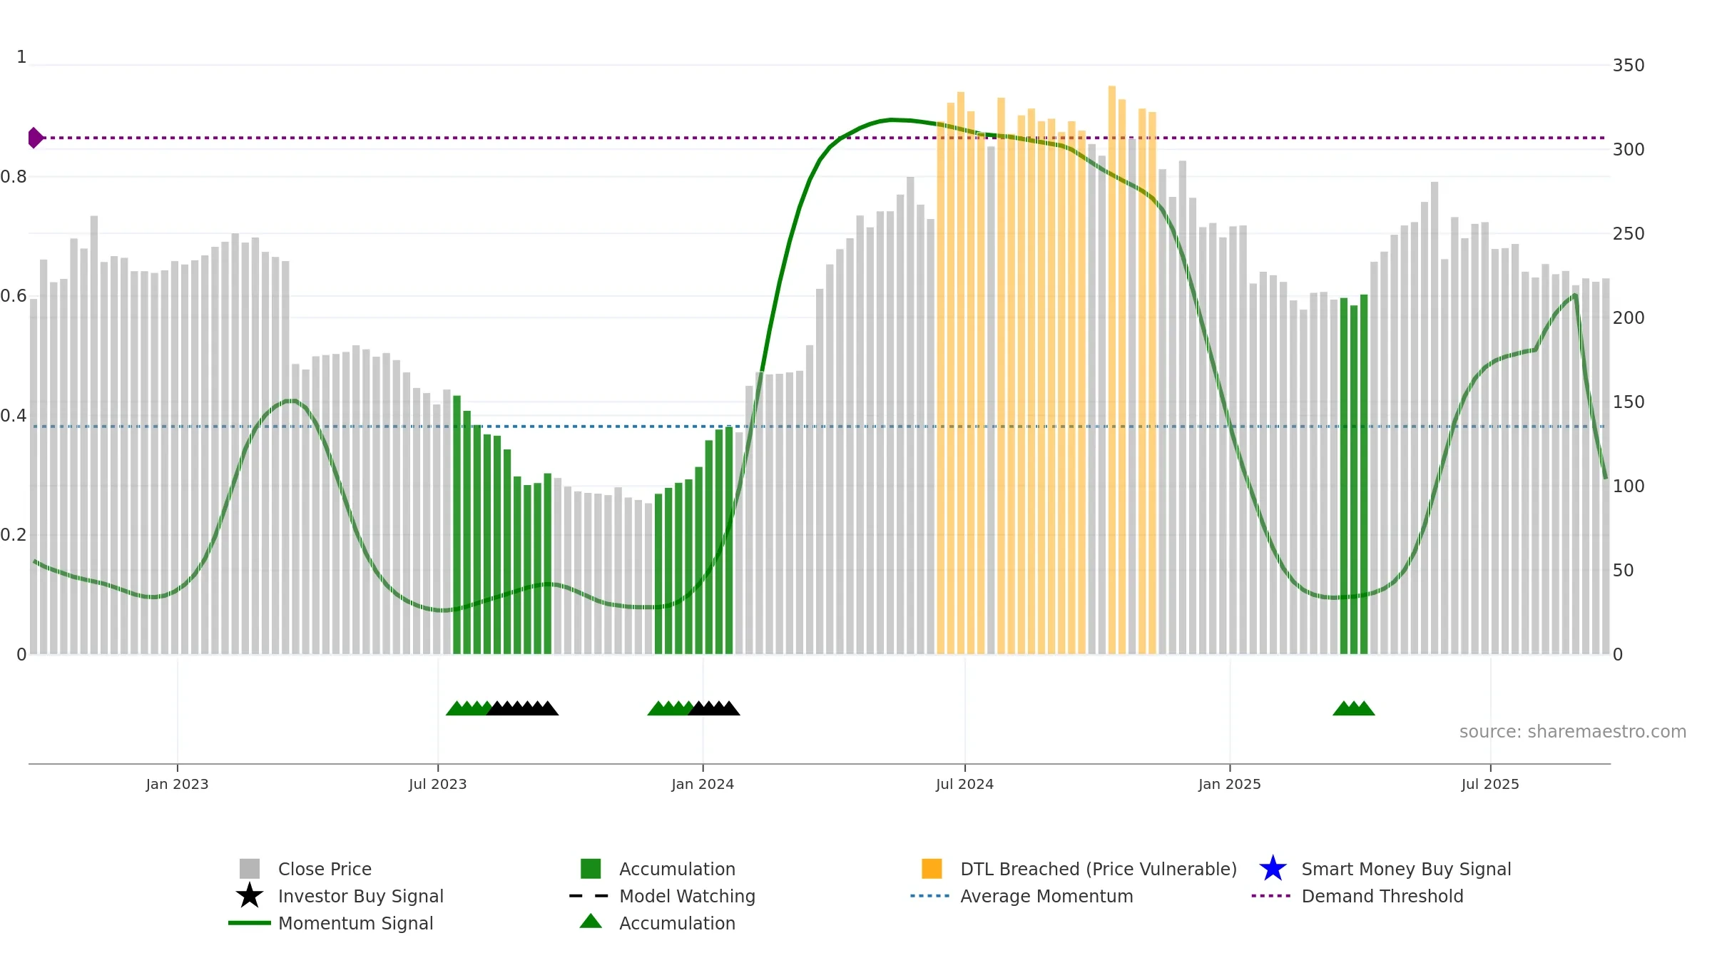The width and height of the screenshot is (1712, 963).
Task: Click the green Accumulation square legend icon
Action: [591, 868]
